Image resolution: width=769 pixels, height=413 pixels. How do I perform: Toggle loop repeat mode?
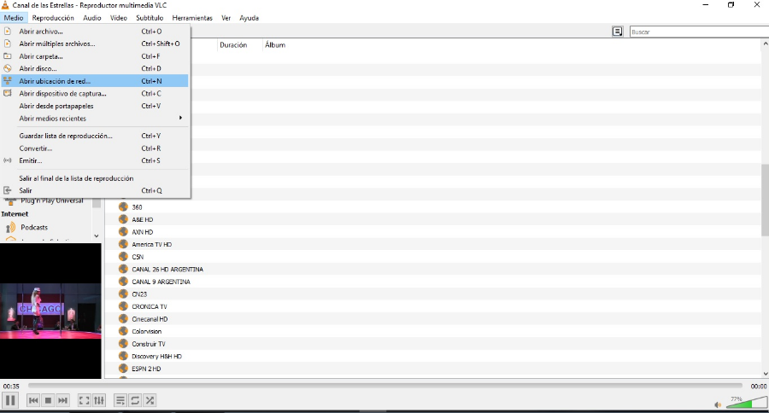pos(135,400)
